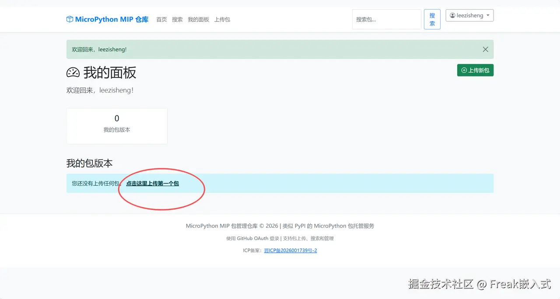Image resolution: width=560 pixels, height=299 pixels.
Task: Open the ICP备案 number link
Action: click(290, 250)
